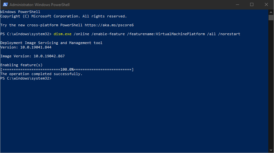Maximize the PowerShell window

click(x=251, y=5)
